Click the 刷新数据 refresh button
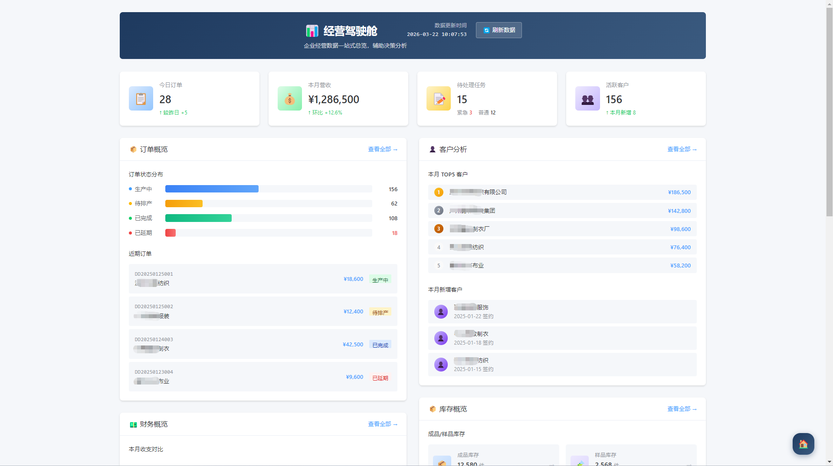The width and height of the screenshot is (833, 466). pyautogui.click(x=498, y=30)
